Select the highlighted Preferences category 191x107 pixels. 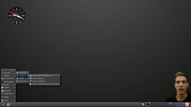click(x=23, y=76)
